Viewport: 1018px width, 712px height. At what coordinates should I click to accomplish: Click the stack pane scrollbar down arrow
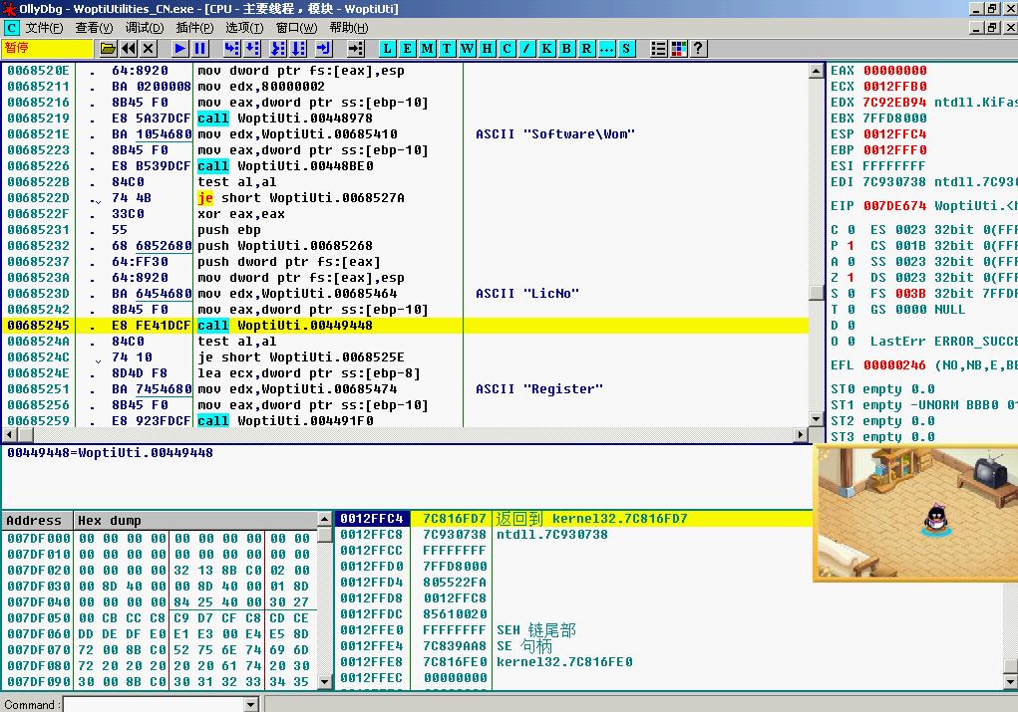[x=1010, y=681]
